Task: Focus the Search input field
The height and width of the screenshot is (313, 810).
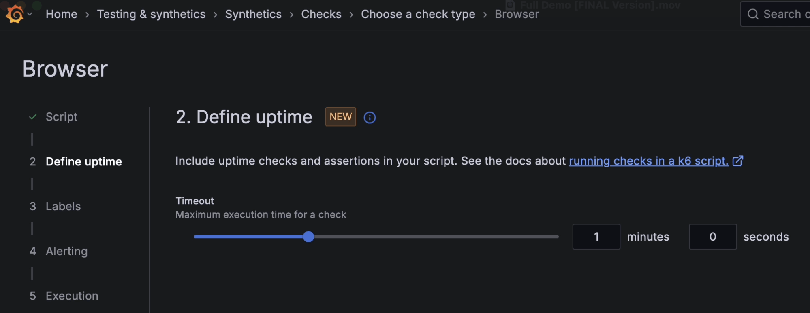Action: [x=784, y=14]
